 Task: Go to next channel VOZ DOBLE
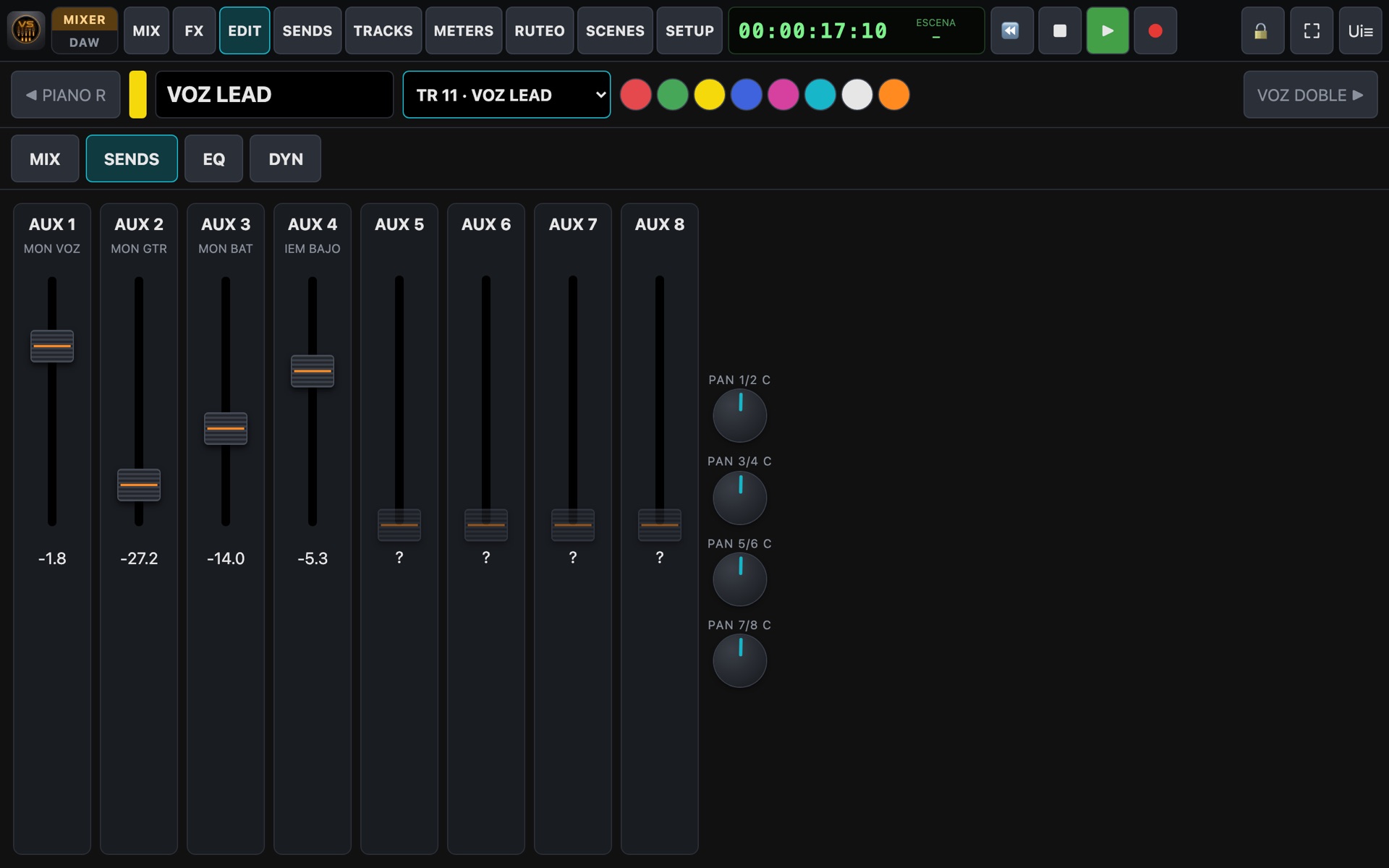click(1310, 95)
